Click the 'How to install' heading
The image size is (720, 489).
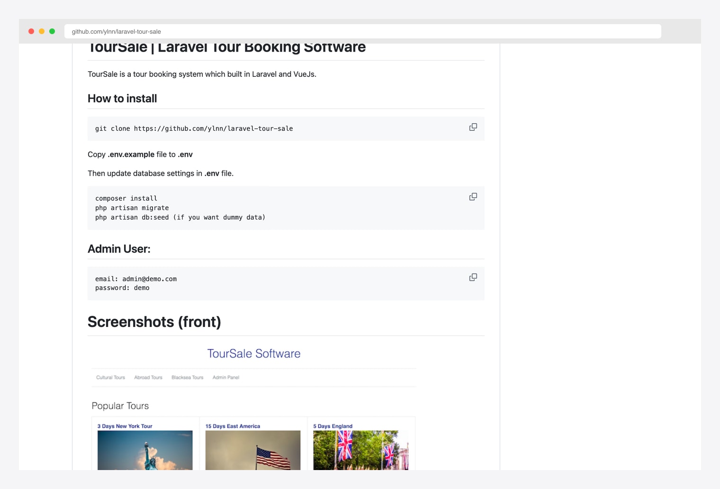click(x=122, y=99)
